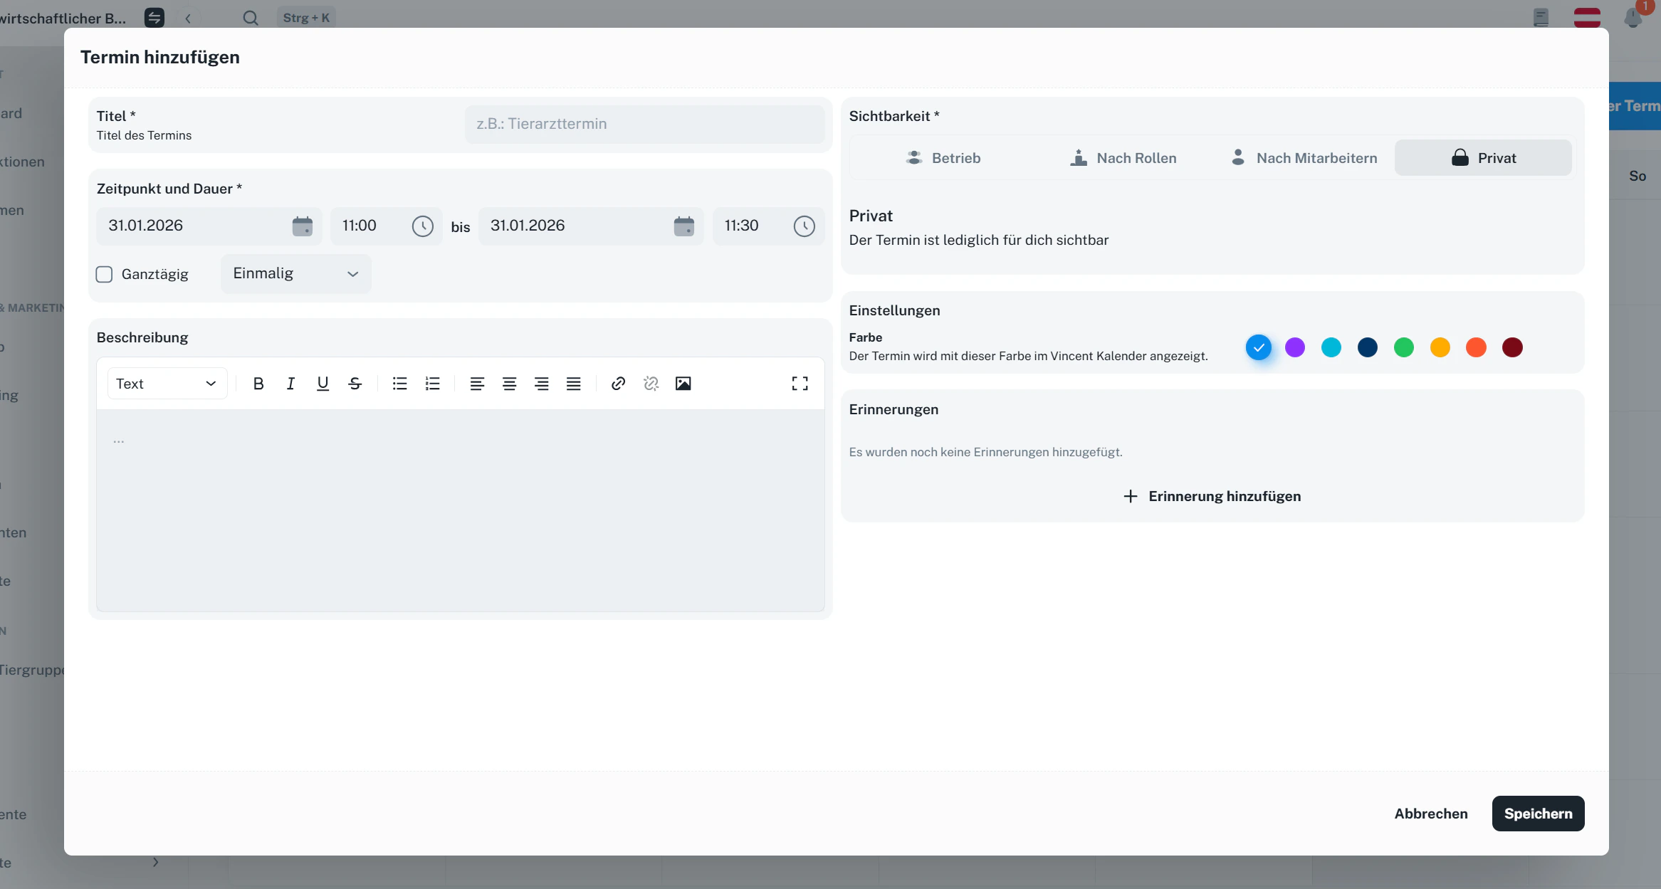This screenshot has width=1661, height=889.
Task: Apply italic formatting in the editor
Action: coord(290,384)
